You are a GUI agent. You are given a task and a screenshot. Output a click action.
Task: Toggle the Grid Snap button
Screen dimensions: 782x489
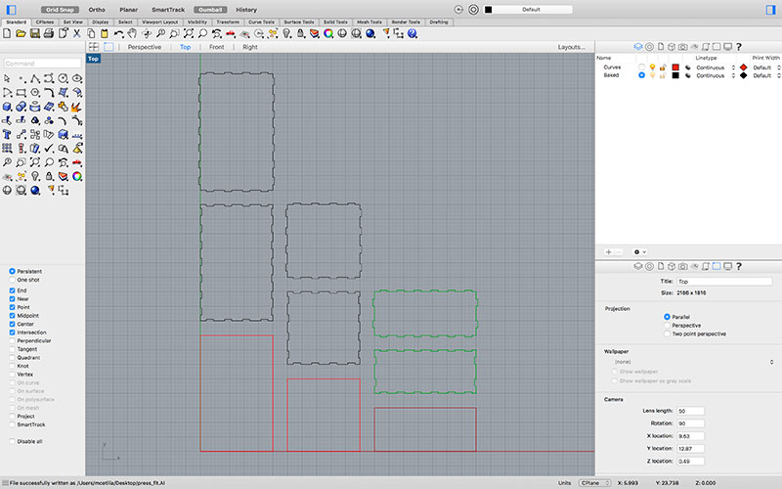pyautogui.click(x=60, y=10)
